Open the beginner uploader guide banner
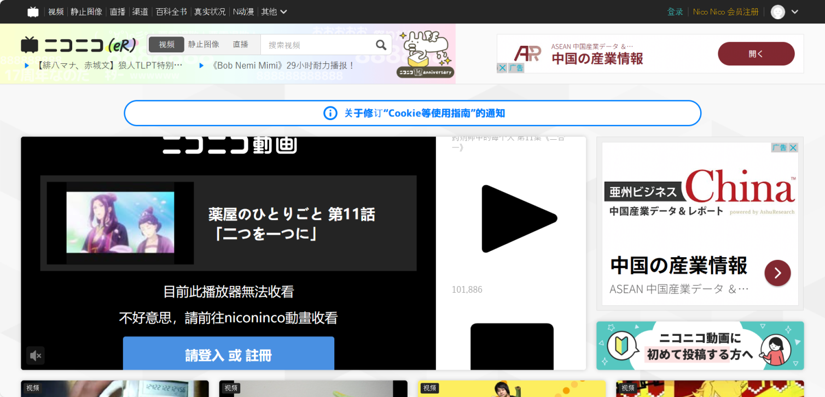Image resolution: width=825 pixels, height=397 pixels. coord(700,346)
